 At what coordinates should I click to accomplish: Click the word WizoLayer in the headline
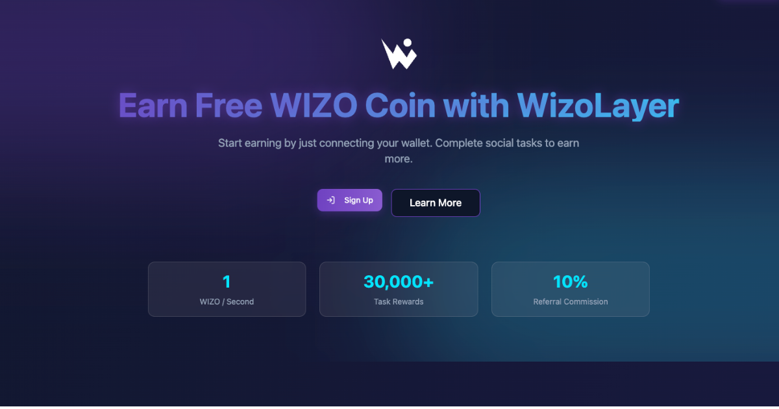pyautogui.click(x=598, y=105)
